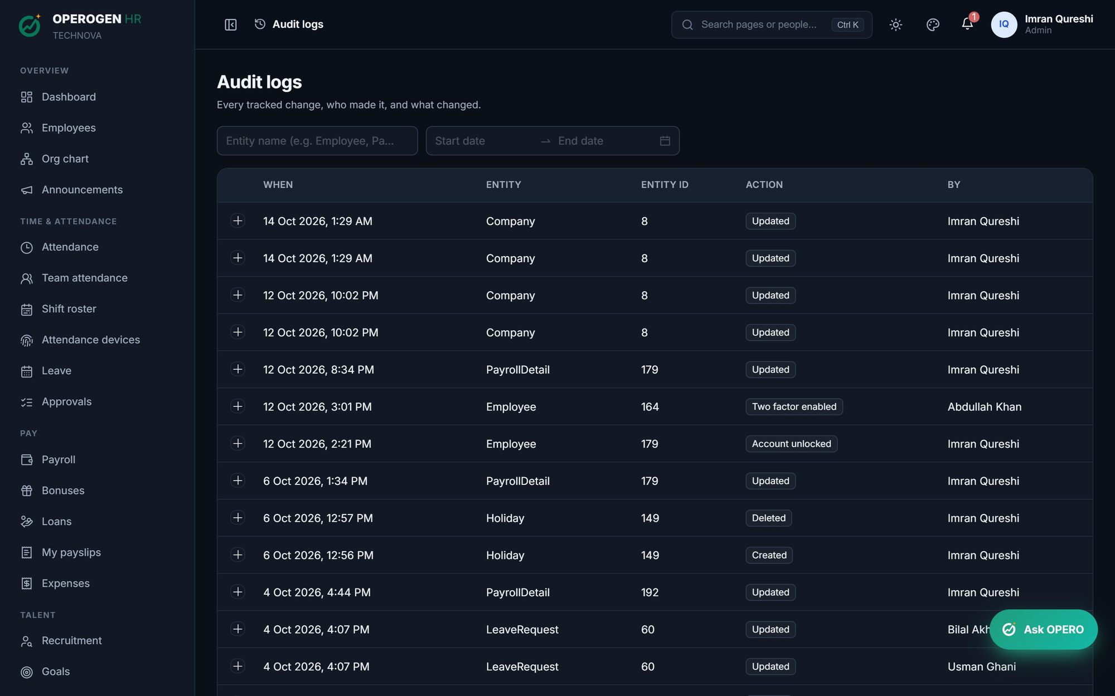
Task: Expand the PayrollDetail 12 Oct 8:34 PM row
Action: [237, 369]
